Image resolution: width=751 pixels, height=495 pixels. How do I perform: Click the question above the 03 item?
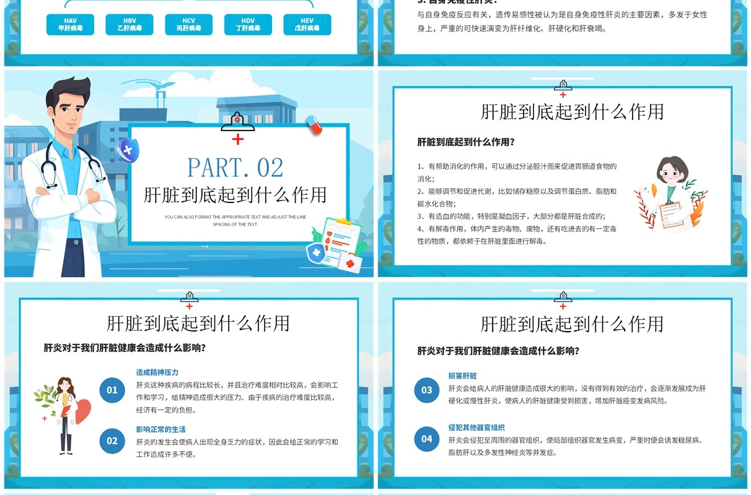point(498,351)
